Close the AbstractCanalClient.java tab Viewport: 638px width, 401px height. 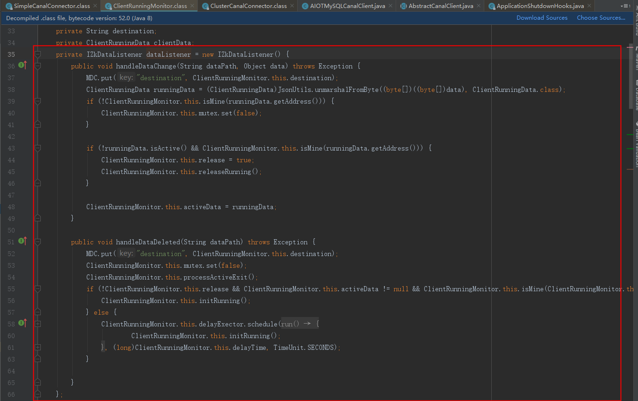(479, 6)
